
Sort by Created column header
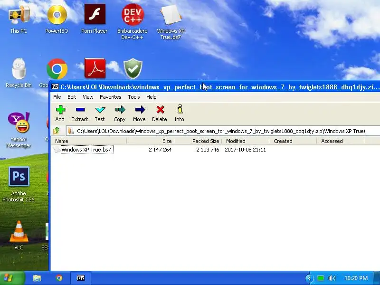click(x=293, y=141)
